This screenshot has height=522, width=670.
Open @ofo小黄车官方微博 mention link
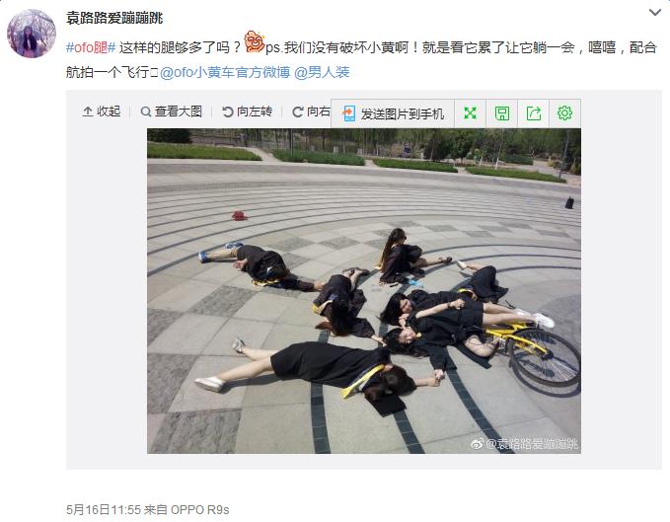pos(225,72)
